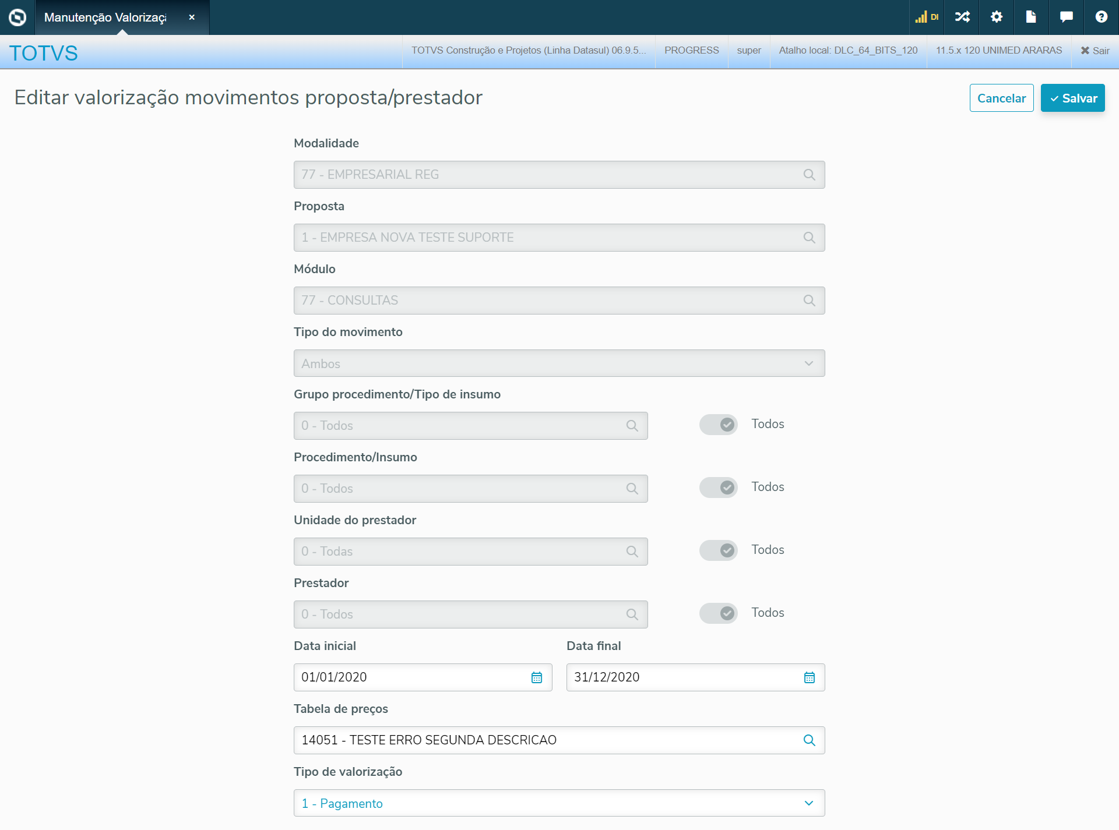Select the Manutenção Valorização tab
Screen dimensions: 1119x830
105,17
